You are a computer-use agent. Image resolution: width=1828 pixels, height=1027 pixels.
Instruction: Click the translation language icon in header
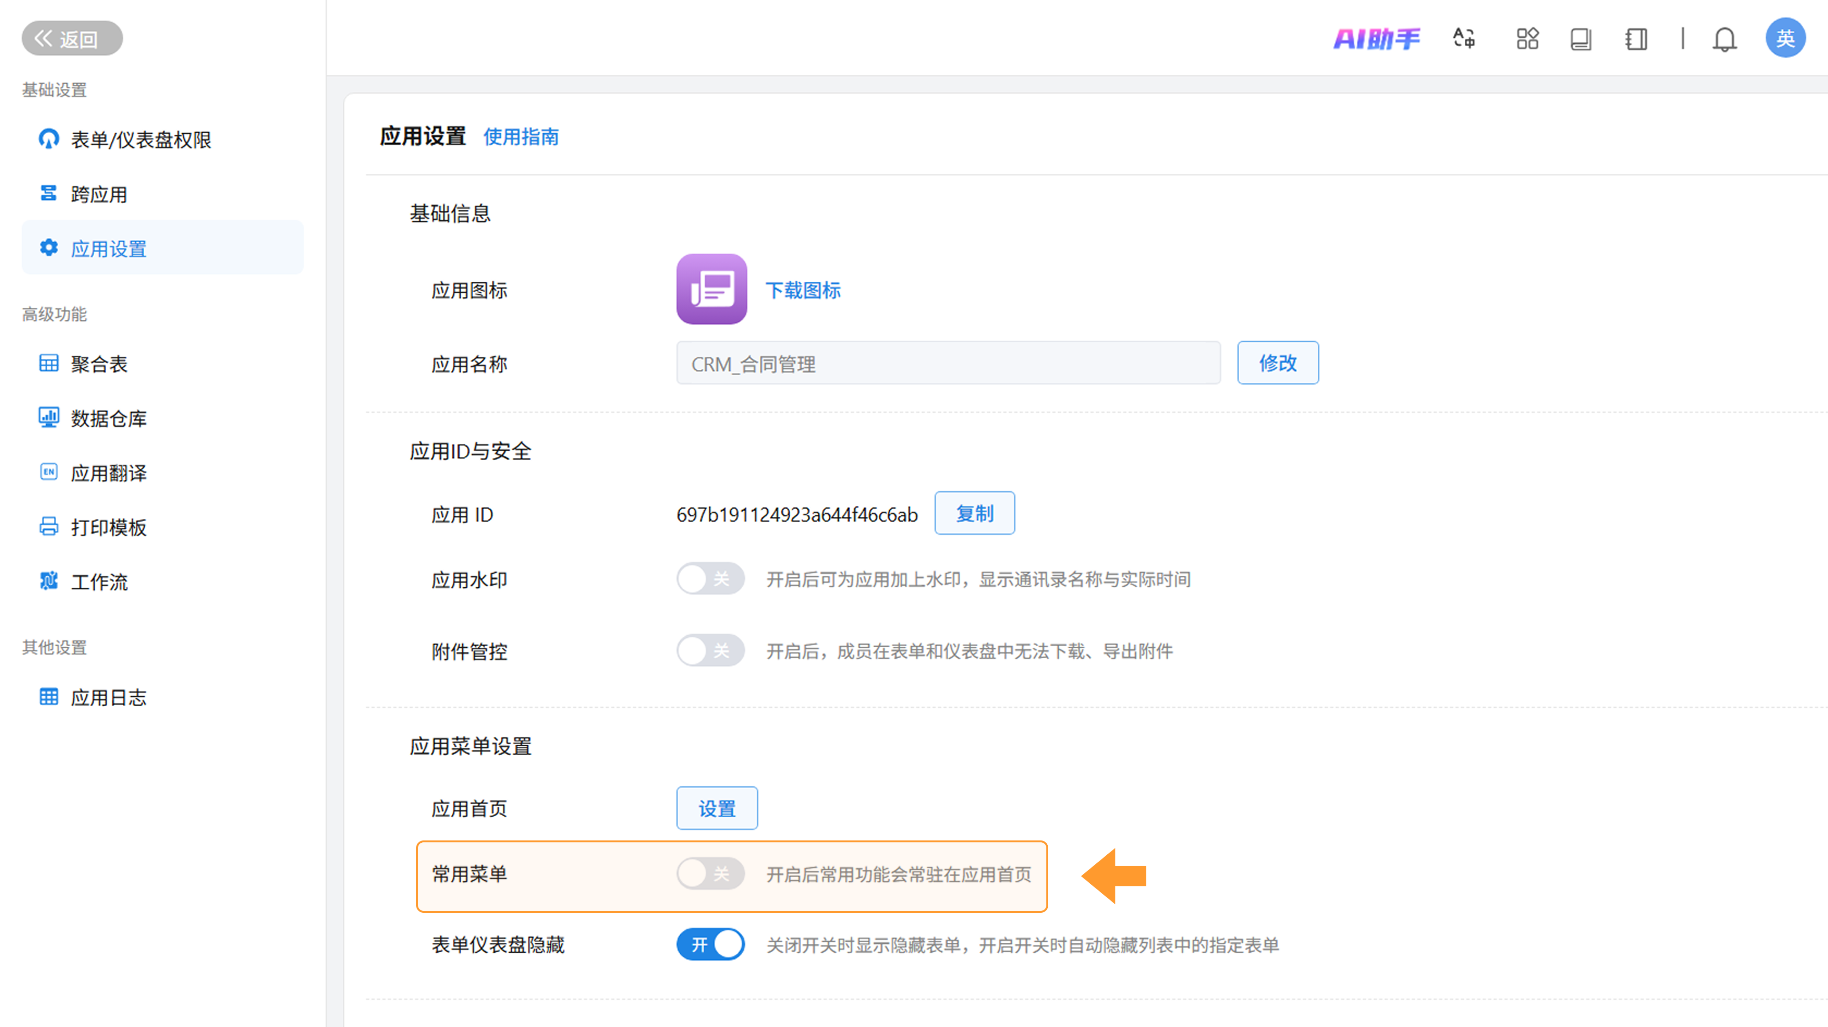tap(1463, 38)
